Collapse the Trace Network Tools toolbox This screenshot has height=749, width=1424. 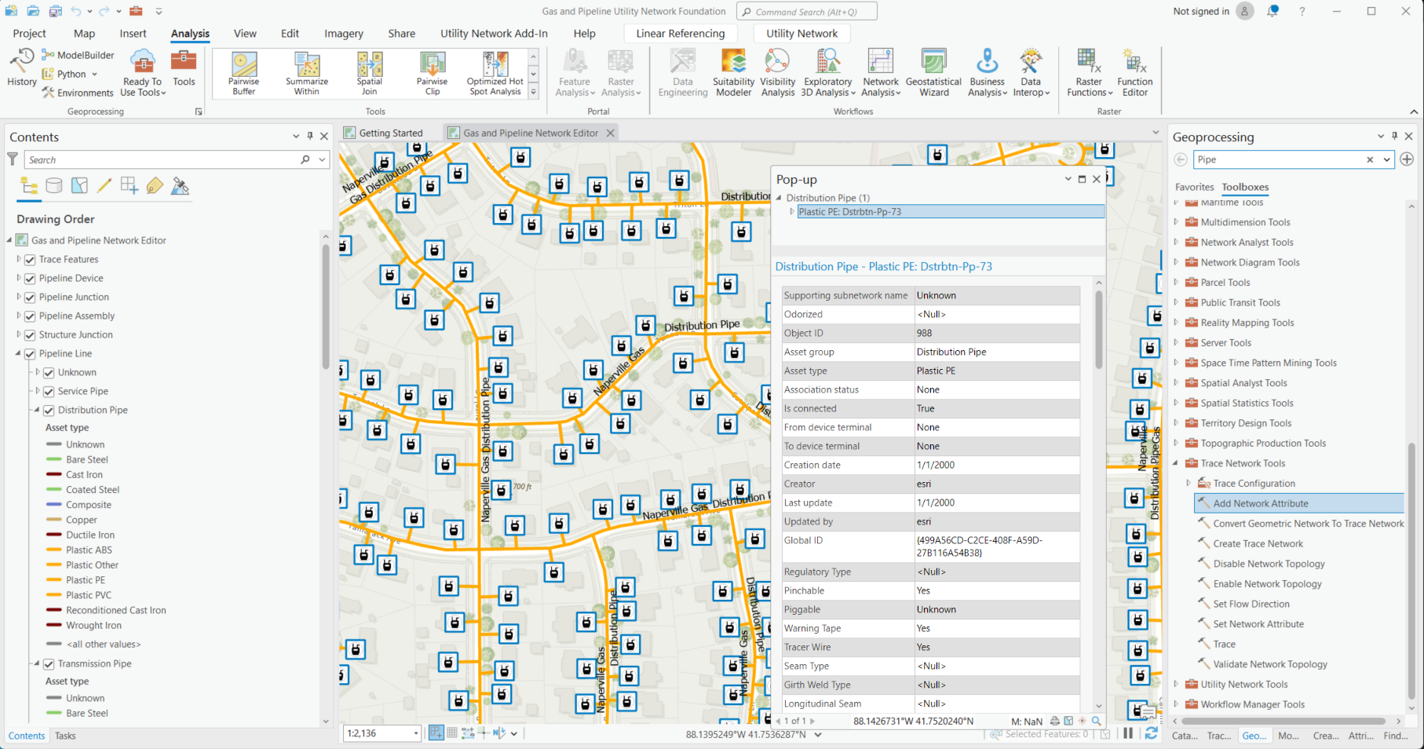point(1175,463)
